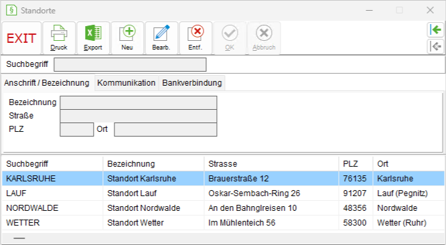The image size is (446, 245).
Task: Sort by the PLZ column header
Action: [356, 164]
